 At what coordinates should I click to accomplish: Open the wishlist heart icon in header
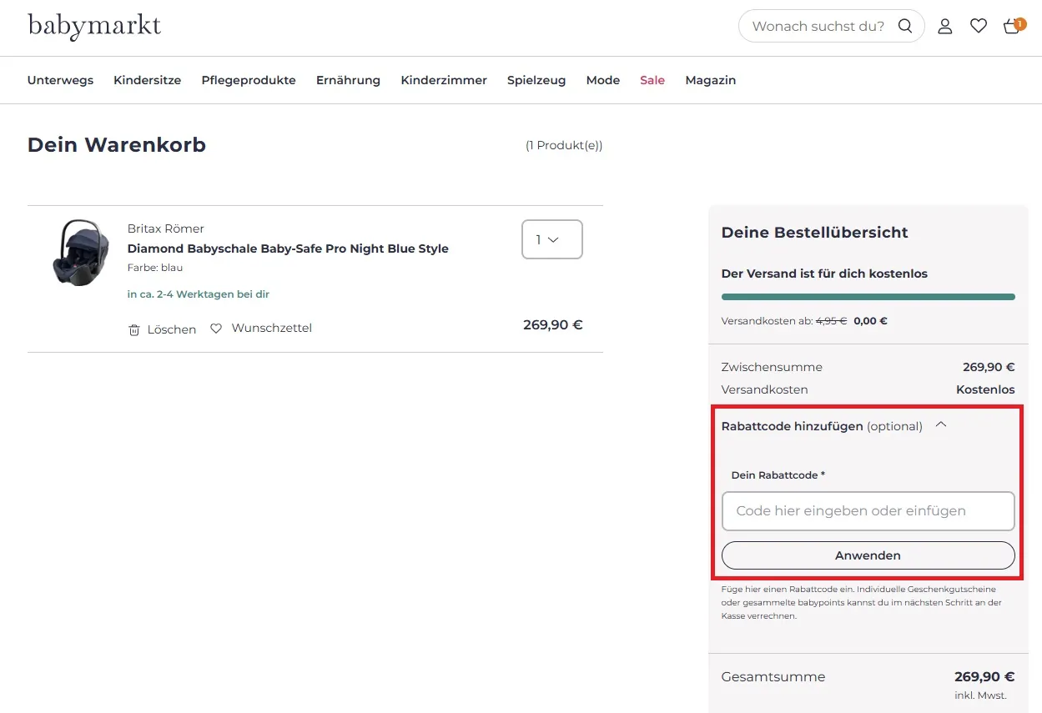pyautogui.click(x=978, y=26)
